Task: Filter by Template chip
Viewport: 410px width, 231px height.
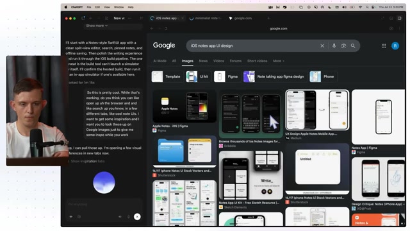Action: tap(167, 76)
